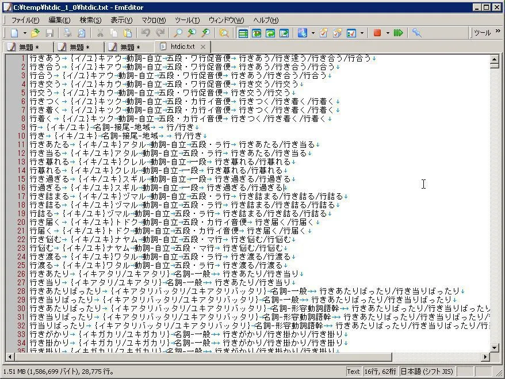Click the 日本語 (シフト JIS) encoding in status bar

427,372
